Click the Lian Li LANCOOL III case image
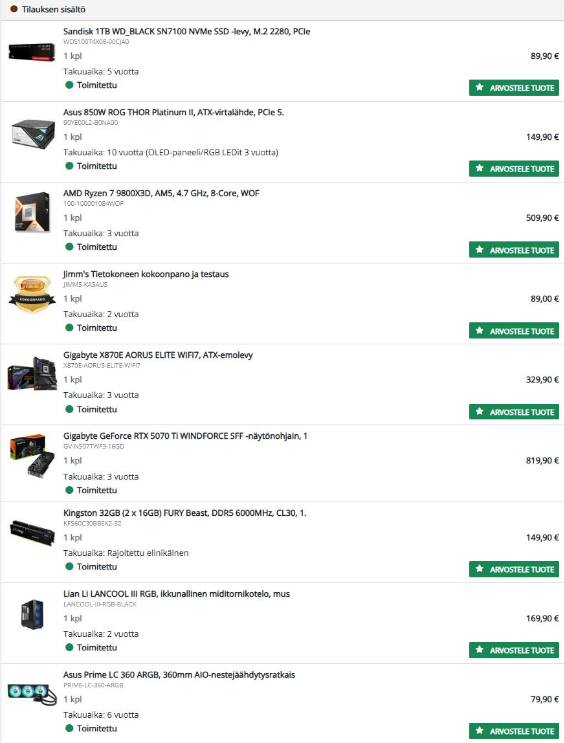Image resolution: width=565 pixels, height=743 pixels. 32,614
